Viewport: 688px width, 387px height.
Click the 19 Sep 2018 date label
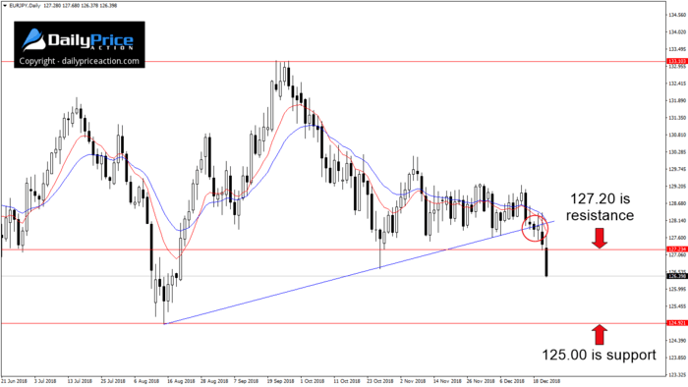(x=280, y=381)
